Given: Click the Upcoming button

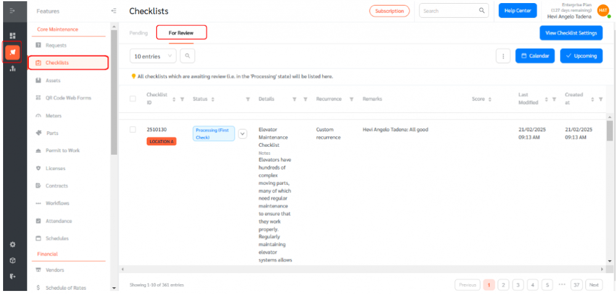Looking at the screenshot, I should pyautogui.click(x=582, y=56).
